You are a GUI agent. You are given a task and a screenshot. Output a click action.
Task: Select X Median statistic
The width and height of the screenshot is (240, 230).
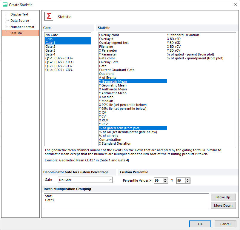(133, 97)
